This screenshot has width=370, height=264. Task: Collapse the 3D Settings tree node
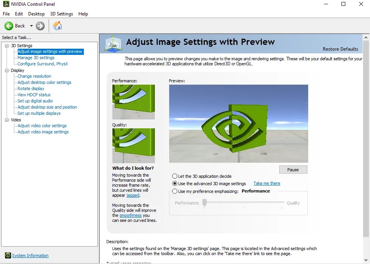7,46
